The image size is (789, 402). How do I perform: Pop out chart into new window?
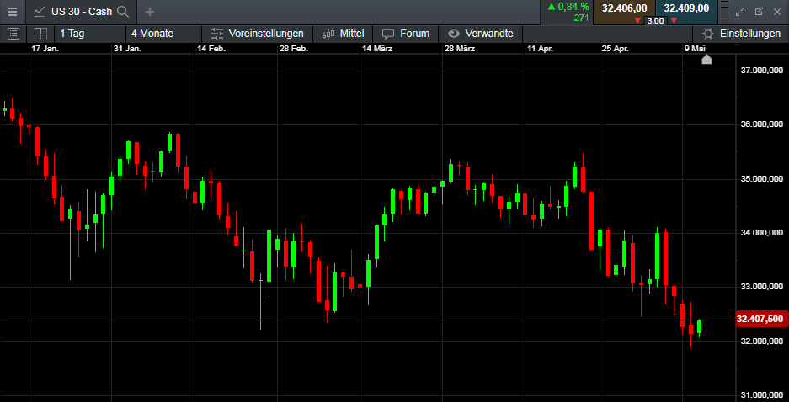[759, 12]
